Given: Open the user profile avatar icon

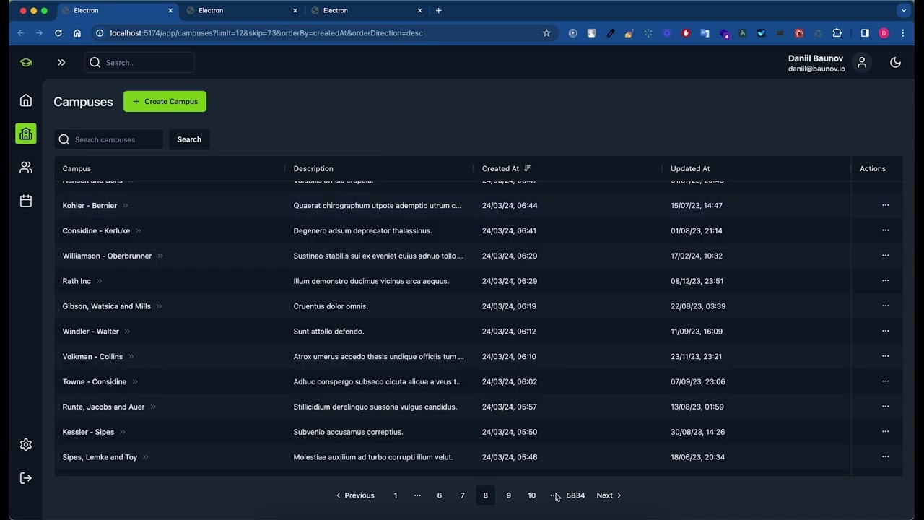Looking at the screenshot, I should (862, 63).
